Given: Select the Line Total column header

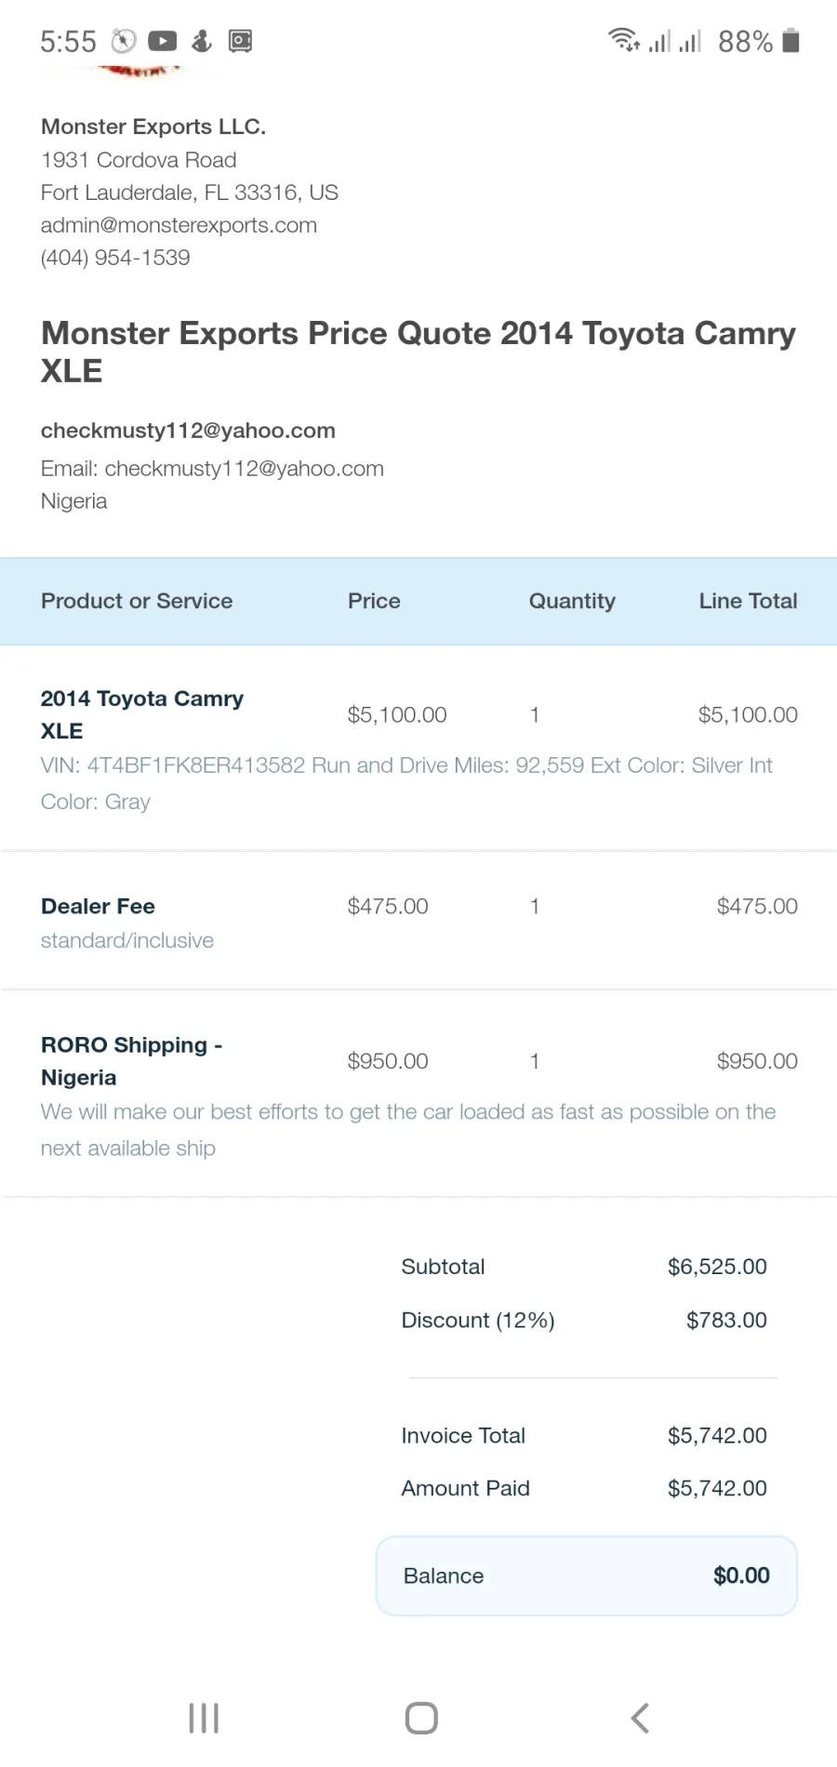Looking at the screenshot, I should [x=748, y=601].
